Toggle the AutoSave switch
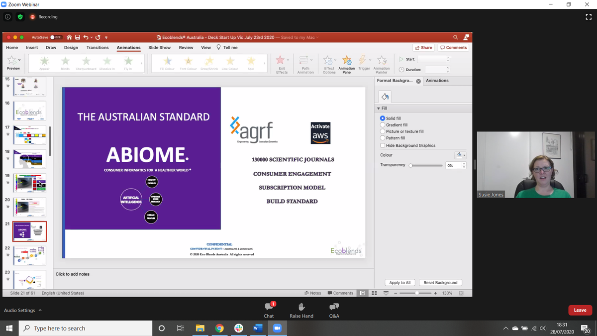This screenshot has height=336, width=597. coord(56,37)
